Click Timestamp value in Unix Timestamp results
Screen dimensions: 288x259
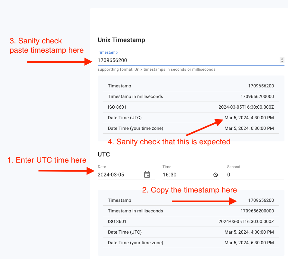pos(261,86)
